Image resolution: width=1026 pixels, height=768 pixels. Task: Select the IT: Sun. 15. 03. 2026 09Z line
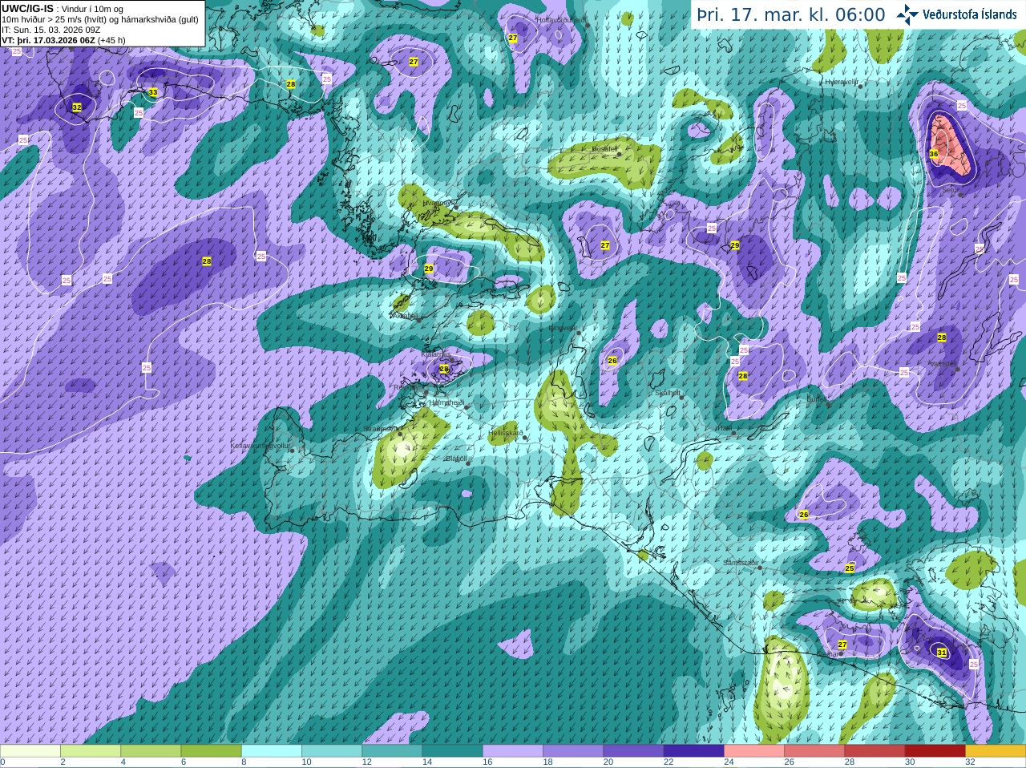point(50,30)
